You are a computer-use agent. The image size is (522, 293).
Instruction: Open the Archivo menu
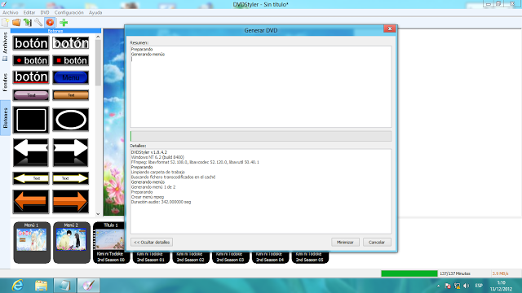click(x=11, y=12)
